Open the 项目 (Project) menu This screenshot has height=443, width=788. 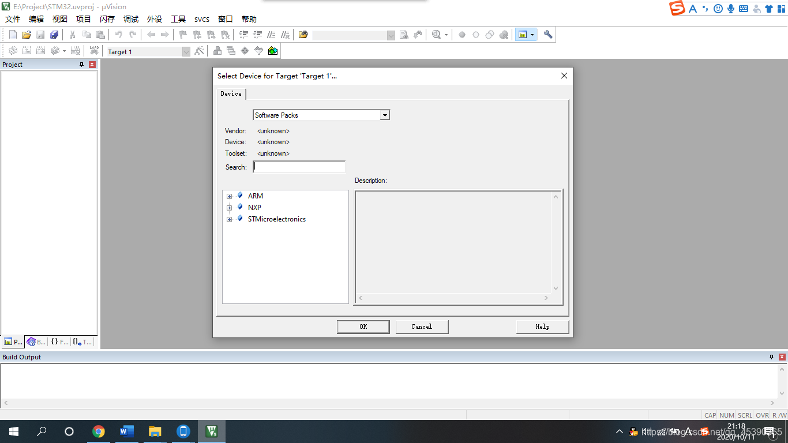click(84, 19)
